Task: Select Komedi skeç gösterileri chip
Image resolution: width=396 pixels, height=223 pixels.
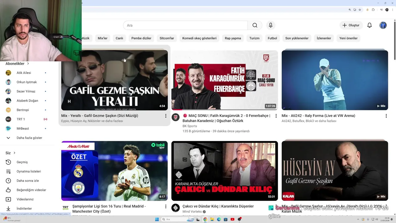Action: click(200, 38)
